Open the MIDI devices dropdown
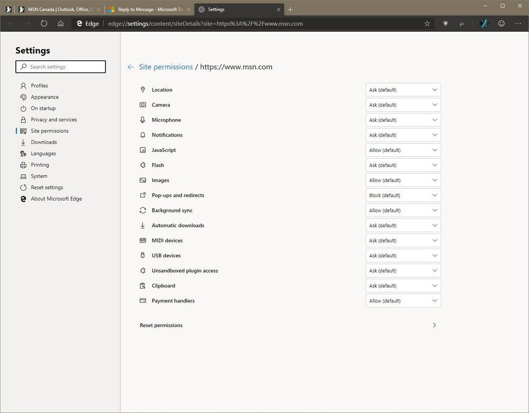Viewport: 529px width, 413px height. (x=403, y=240)
